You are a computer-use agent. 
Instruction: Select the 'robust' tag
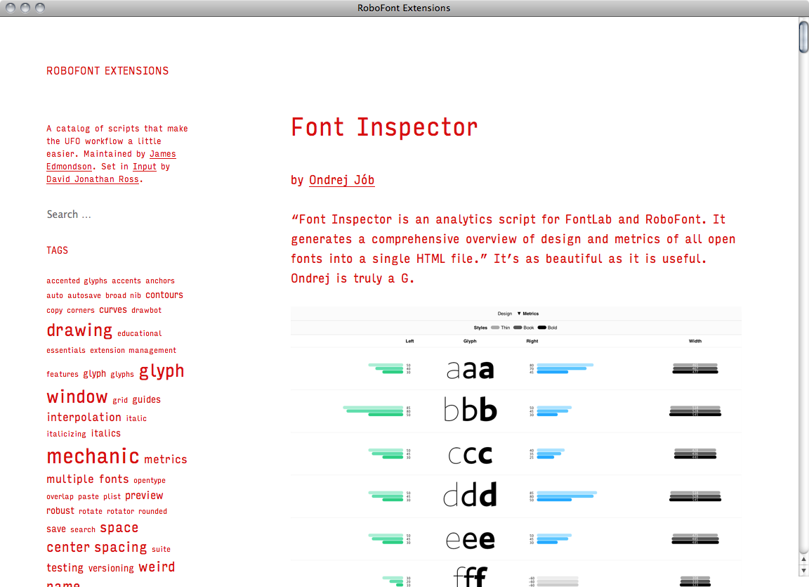pyautogui.click(x=60, y=510)
